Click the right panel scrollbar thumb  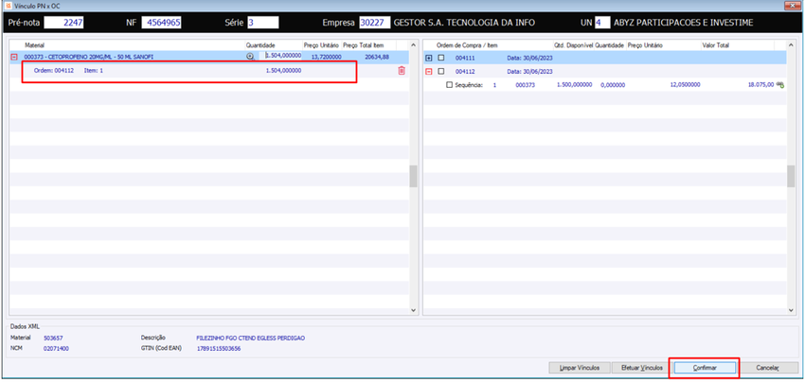coord(791,177)
